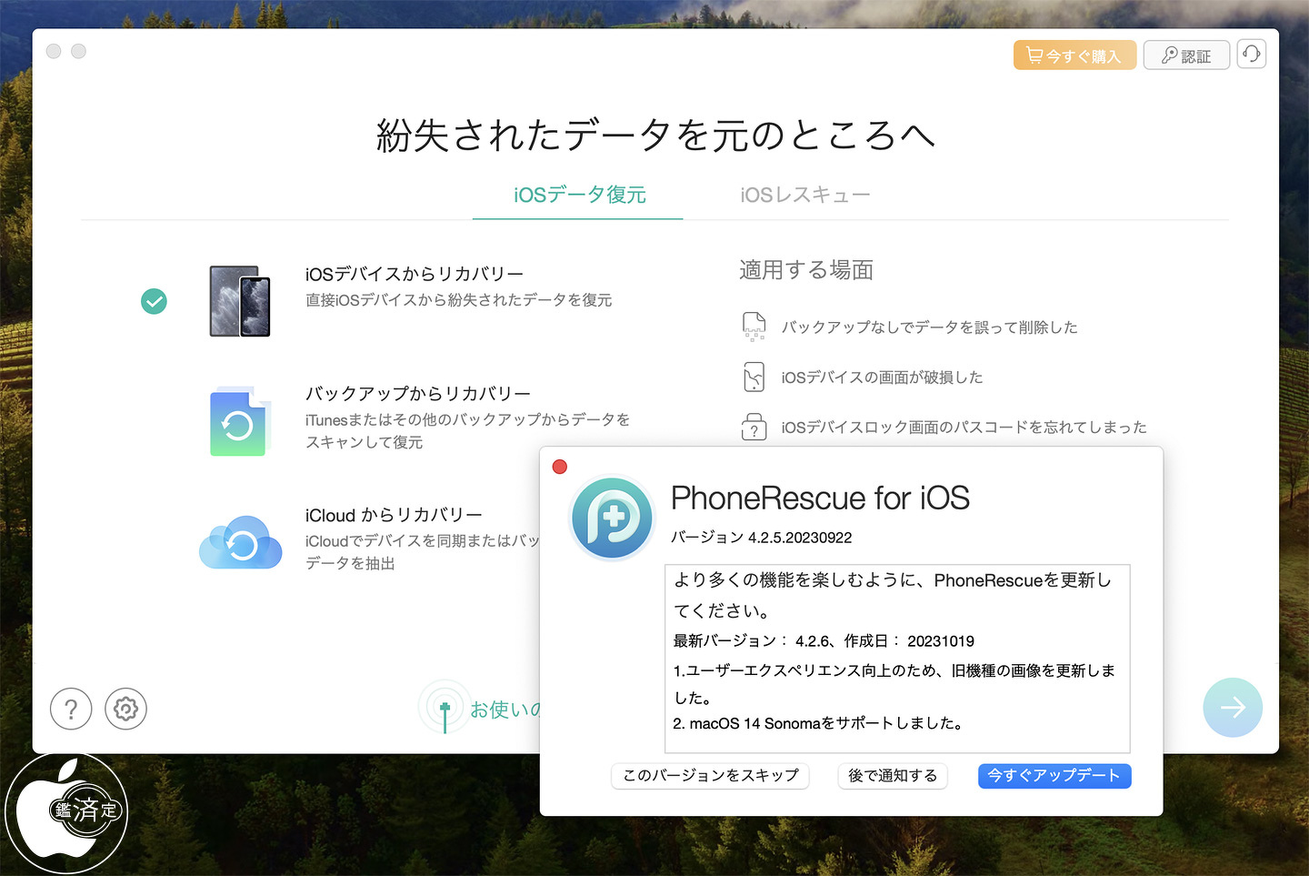Switch to the iOSデータ復元 tab
Image resolution: width=1309 pixels, height=876 pixels.
579,195
